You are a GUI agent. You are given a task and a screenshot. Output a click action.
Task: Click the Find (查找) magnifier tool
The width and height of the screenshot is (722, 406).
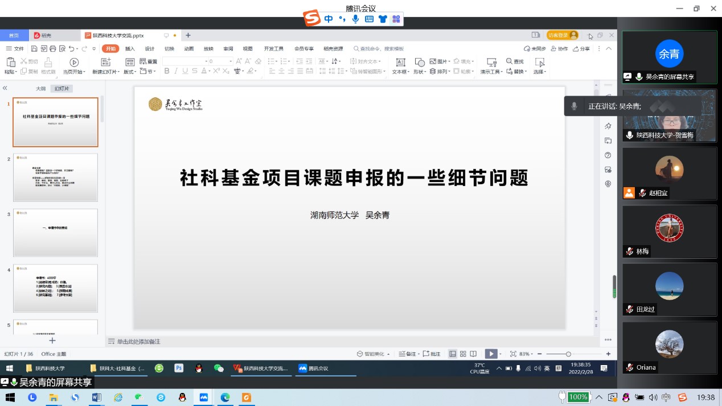pos(514,61)
